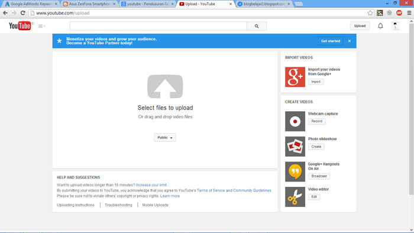
Task: Reload the page
Action: pos(23,13)
